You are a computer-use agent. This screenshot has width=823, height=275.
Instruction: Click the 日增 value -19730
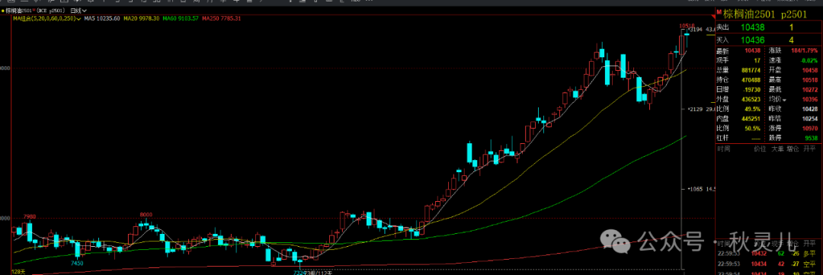click(751, 89)
